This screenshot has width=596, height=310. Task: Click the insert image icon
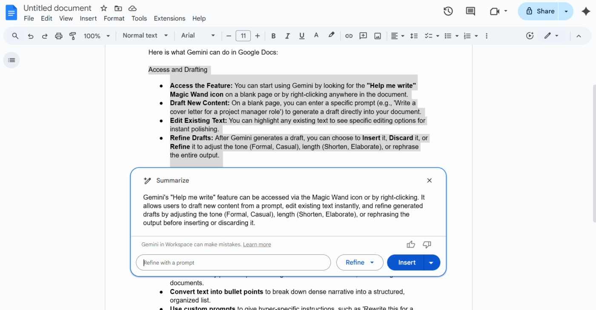pos(377,36)
